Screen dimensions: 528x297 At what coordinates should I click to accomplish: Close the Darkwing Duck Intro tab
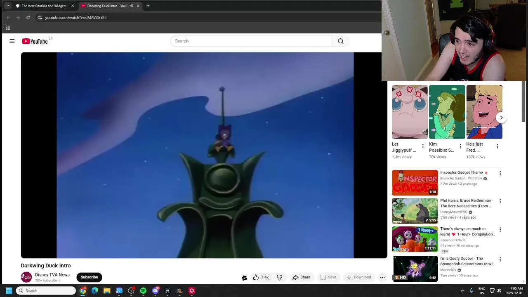[138, 6]
